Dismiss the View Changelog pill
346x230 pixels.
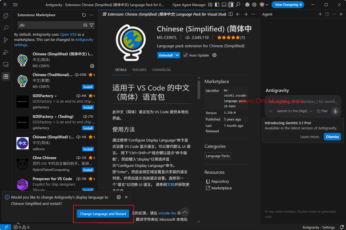[301, 5]
